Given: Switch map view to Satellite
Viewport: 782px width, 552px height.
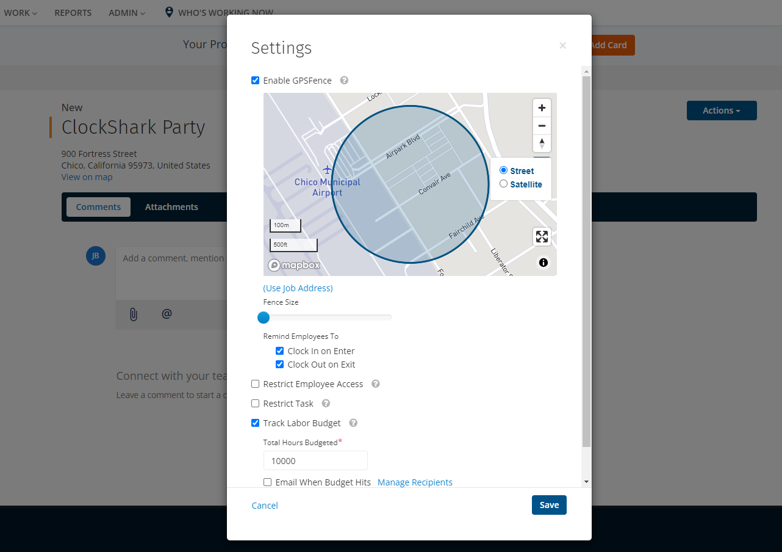Looking at the screenshot, I should pyautogui.click(x=504, y=184).
